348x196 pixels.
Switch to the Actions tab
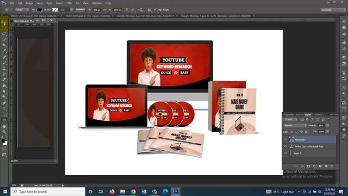(299, 115)
